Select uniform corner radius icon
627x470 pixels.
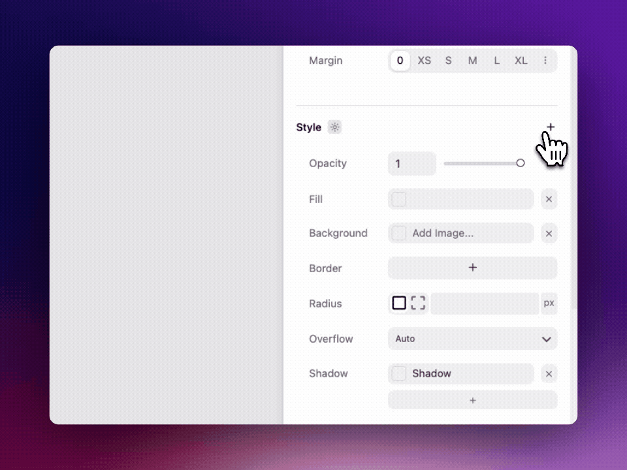pos(399,303)
